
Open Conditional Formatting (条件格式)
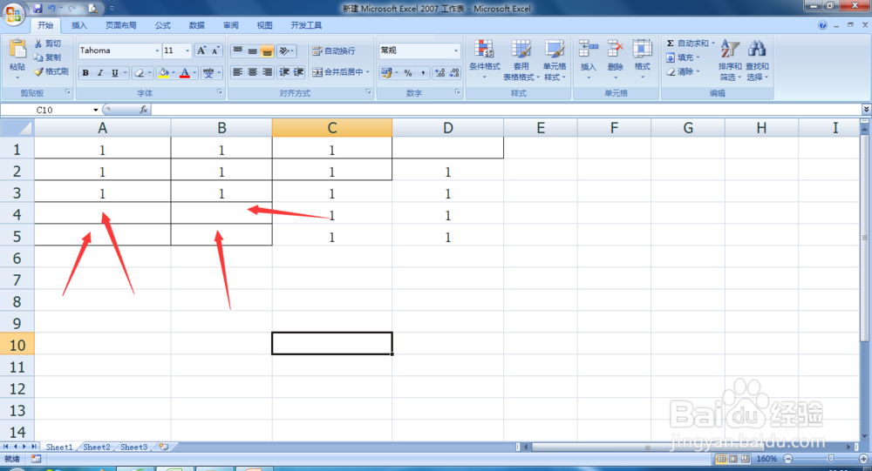click(484, 60)
